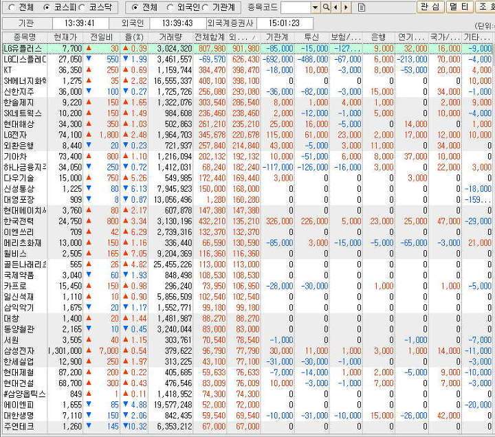Select the 전체 market radio button
Screen dimensions: 495x437
pos(11,8)
